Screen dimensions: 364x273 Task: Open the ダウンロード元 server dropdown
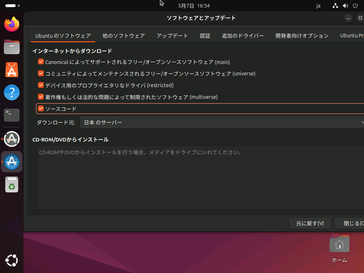click(222, 122)
